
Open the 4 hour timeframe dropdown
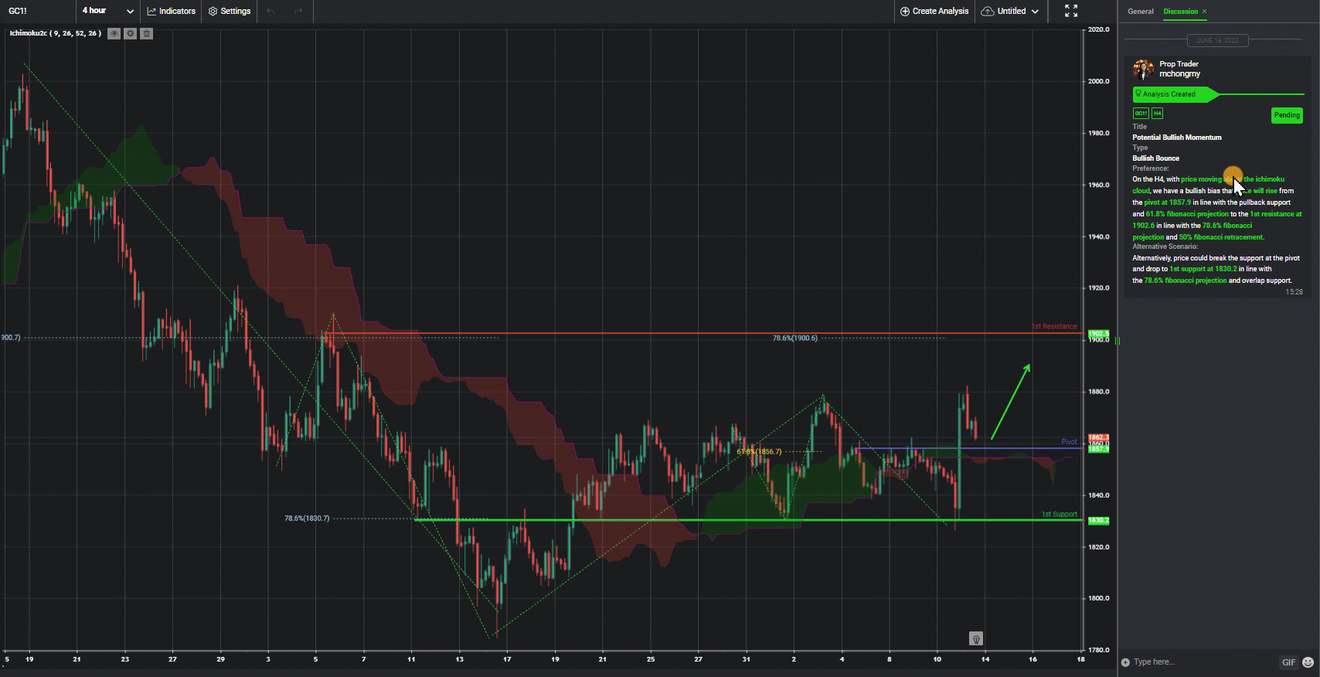(107, 11)
